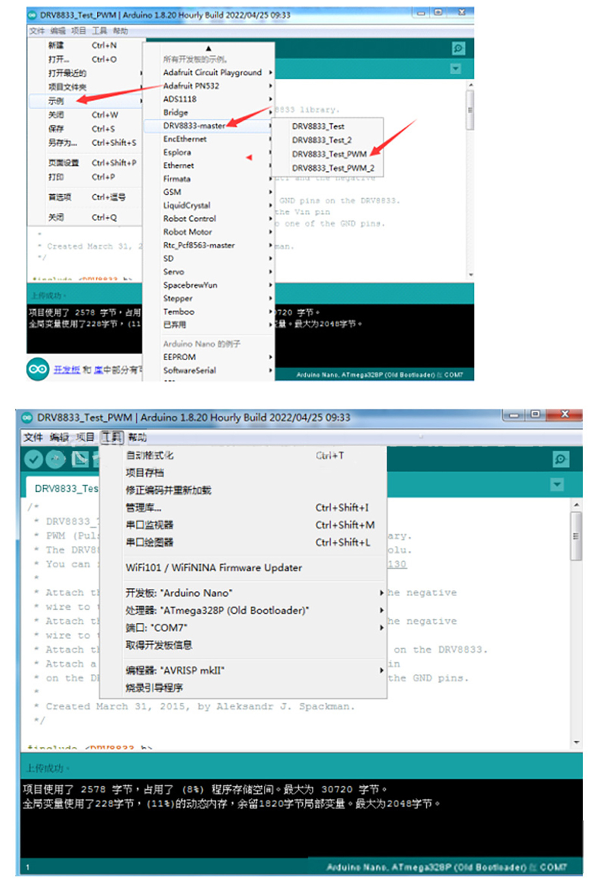The image size is (598, 884).
Task: Open the DRV8833_Test_PWM_2 example
Action: [328, 168]
